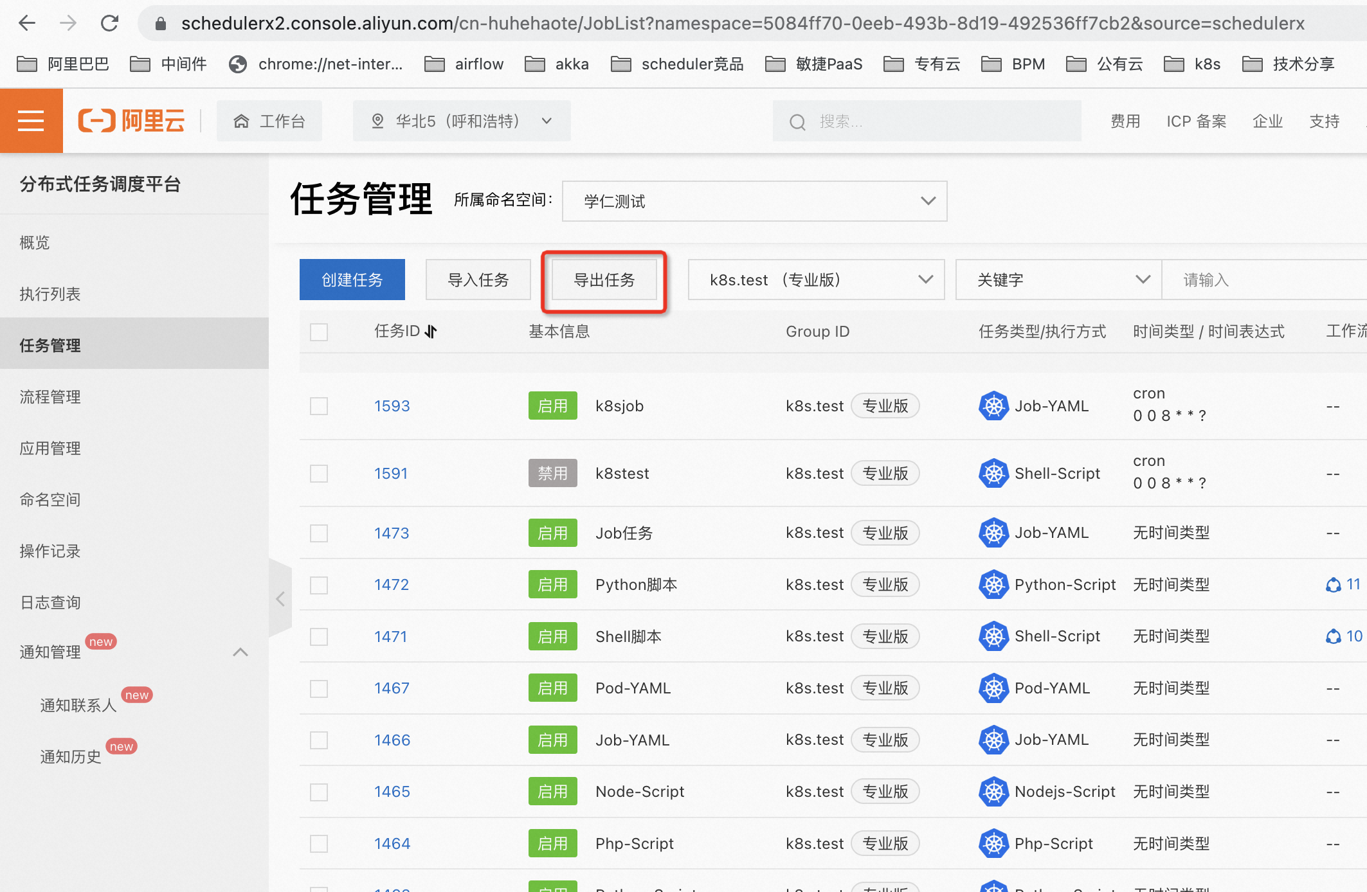
Task: Open the 阿里巴巴 bookmark folder
Action: tap(63, 64)
